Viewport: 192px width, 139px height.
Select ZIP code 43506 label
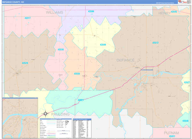(91, 11)
